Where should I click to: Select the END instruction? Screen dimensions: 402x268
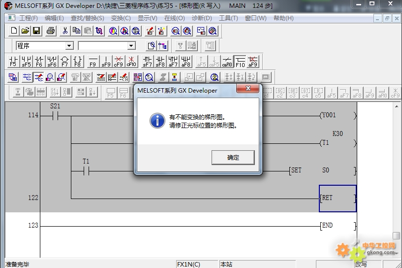tap(338, 226)
